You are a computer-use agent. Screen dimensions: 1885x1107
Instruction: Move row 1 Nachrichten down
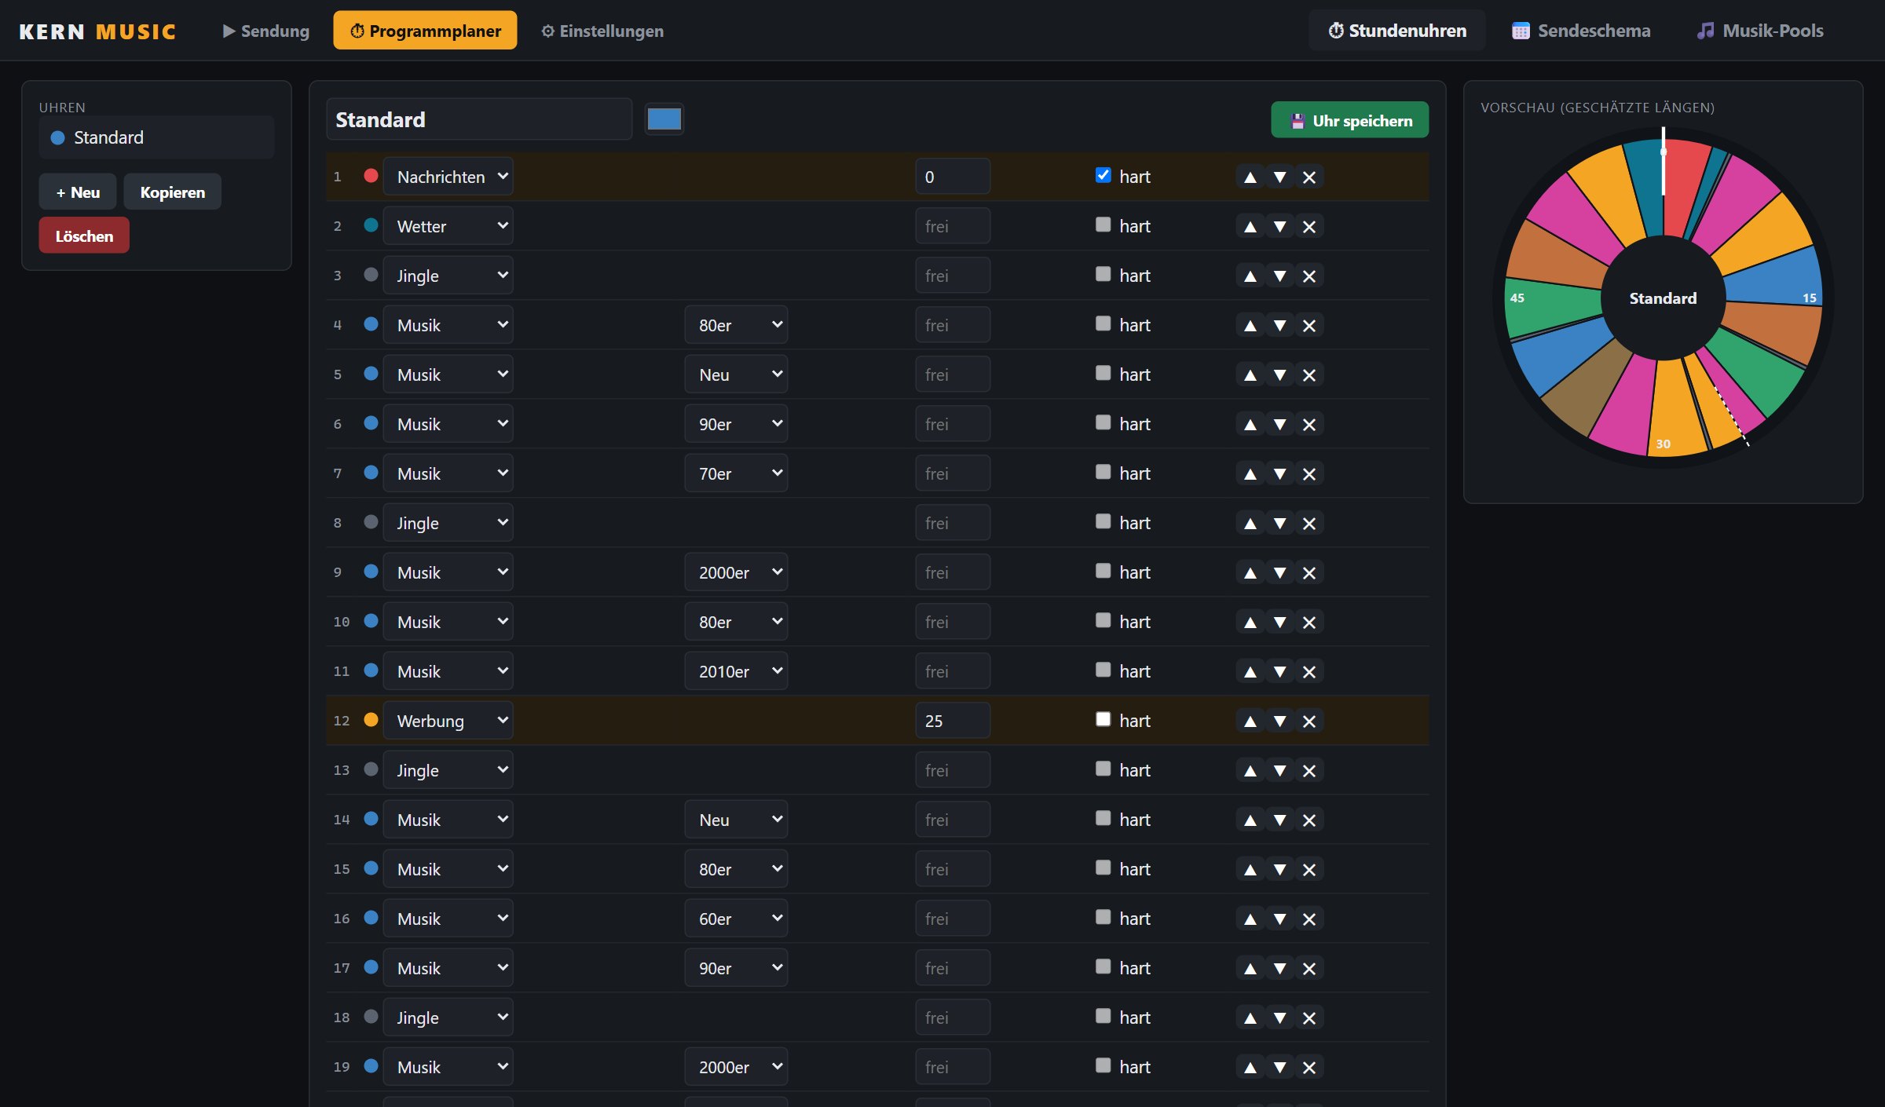(x=1279, y=177)
